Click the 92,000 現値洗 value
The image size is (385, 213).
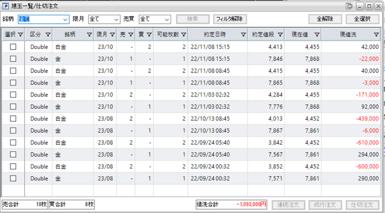(370, 106)
